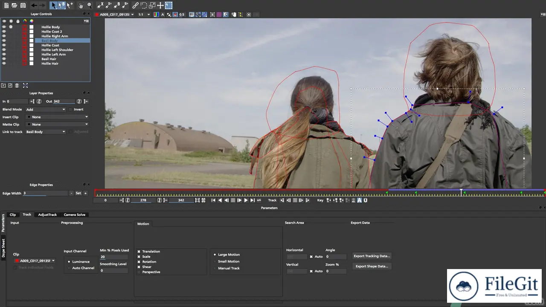Select the Create Bezier layer pen tool
This screenshot has width=546, height=307.
tap(117, 6)
